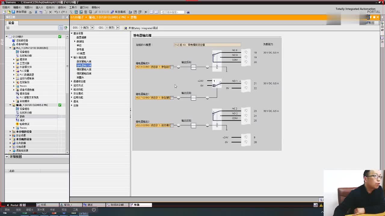The height and width of the screenshot is (216, 385).
Task: Expand the 工艺对象 folder
Action: pos(14,63)
